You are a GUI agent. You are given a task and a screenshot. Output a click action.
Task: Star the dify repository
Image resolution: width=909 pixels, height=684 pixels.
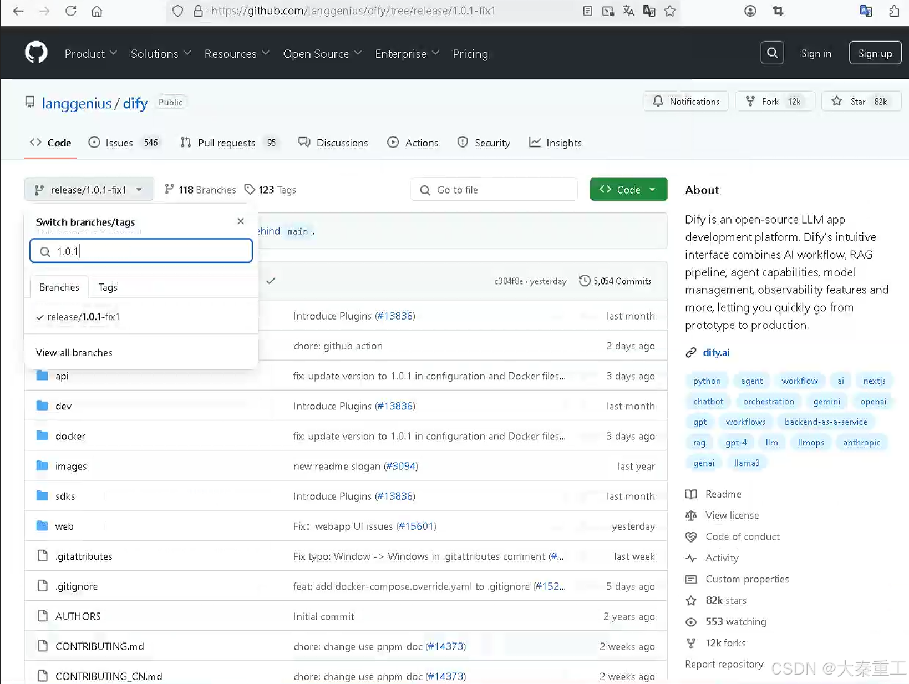click(x=861, y=102)
